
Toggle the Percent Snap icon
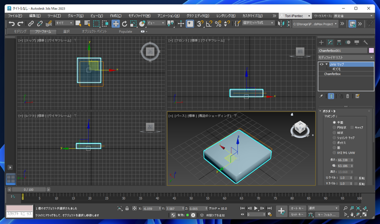[218, 23]
